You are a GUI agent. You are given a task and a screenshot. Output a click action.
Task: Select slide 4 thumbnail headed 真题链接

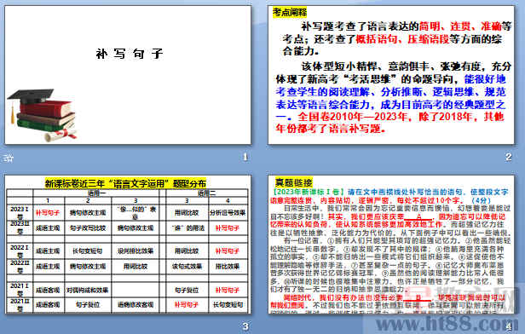click(391, 245)
